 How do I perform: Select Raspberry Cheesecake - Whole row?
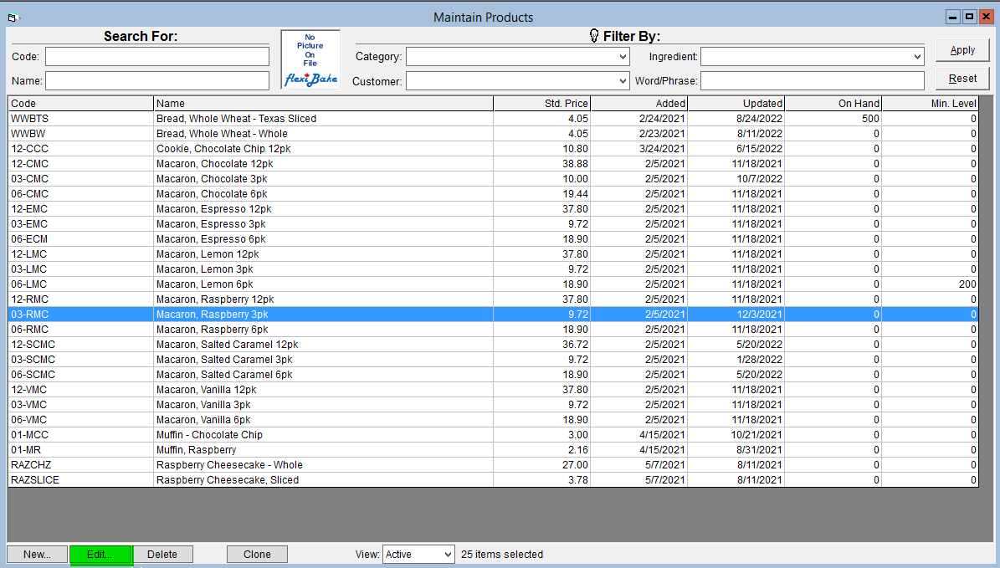tap(493, 465)
